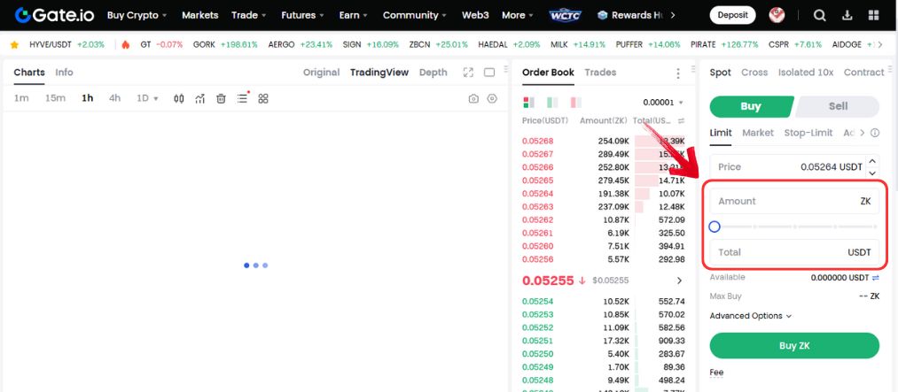Select the Stop-Limit order tab
The image size is (898, 392).
[808, 133]
